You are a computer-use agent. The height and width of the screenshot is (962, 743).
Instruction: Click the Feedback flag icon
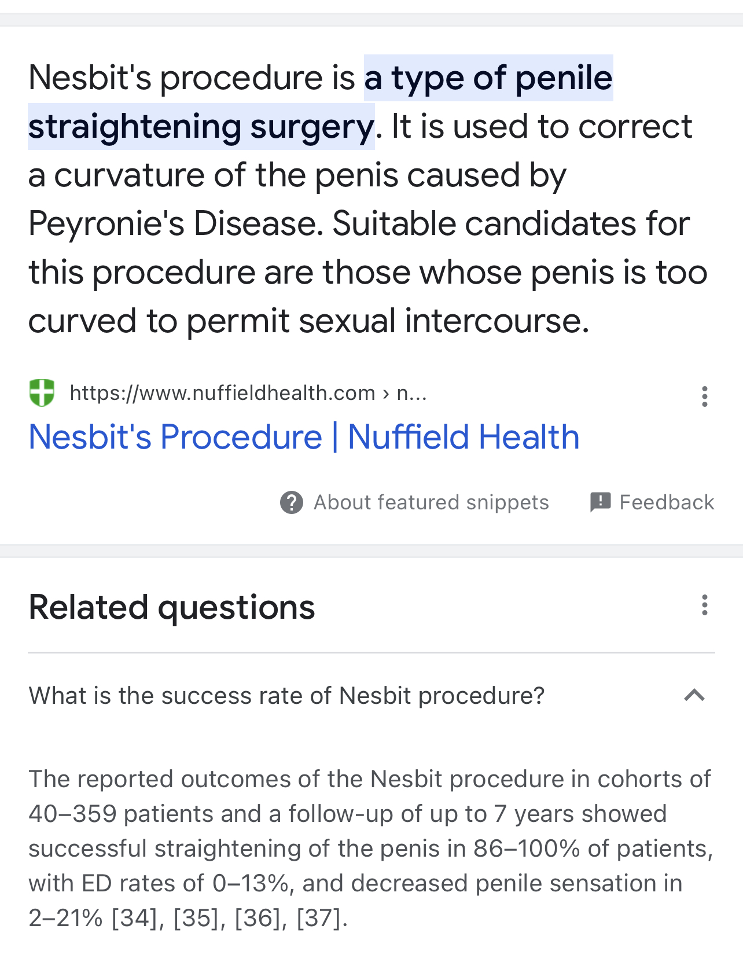coord(600,502)
